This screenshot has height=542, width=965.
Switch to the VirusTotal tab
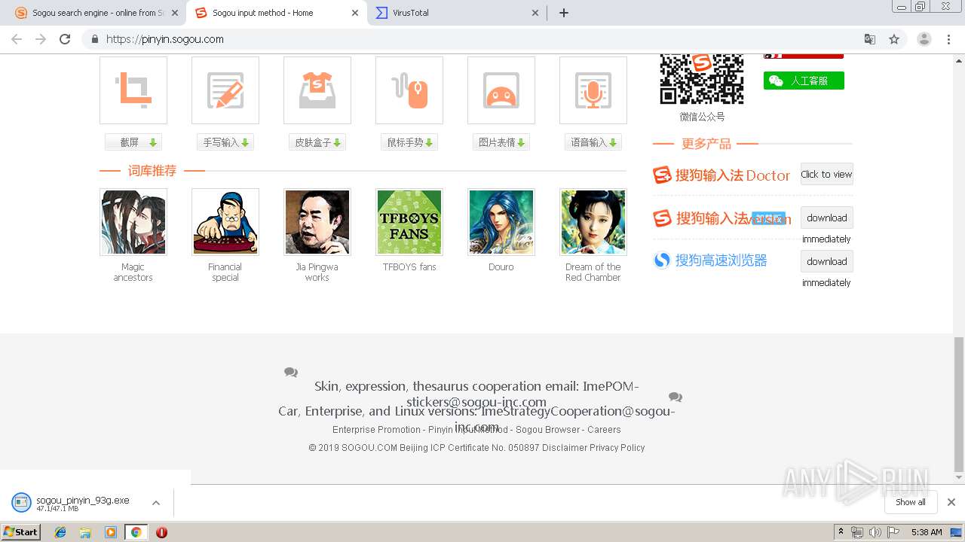click(x=457, y=13)
